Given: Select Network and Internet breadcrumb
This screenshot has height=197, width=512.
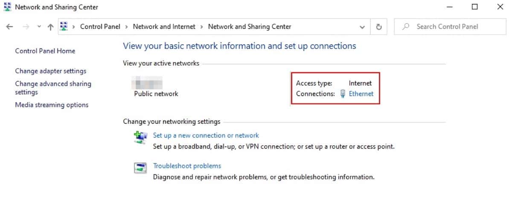Looking at the screenshot, I should click(164, 26).
